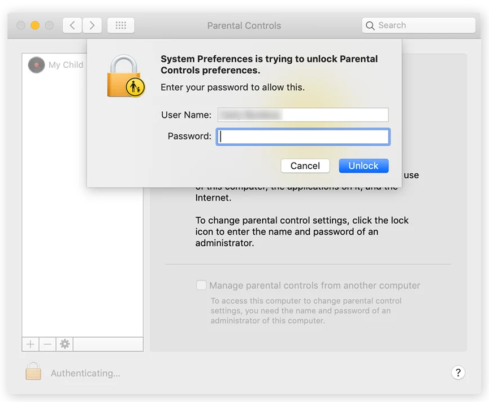
Task: Focus the Password field
Action: click(303, 137)
